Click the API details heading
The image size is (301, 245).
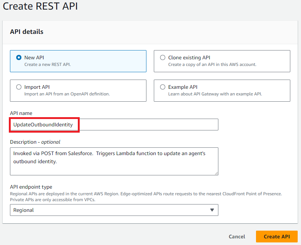tap(27, 32)
